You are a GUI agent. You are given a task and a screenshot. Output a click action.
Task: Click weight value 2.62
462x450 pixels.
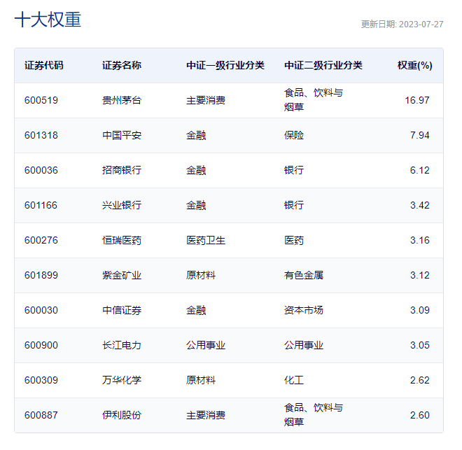[420, 381]
